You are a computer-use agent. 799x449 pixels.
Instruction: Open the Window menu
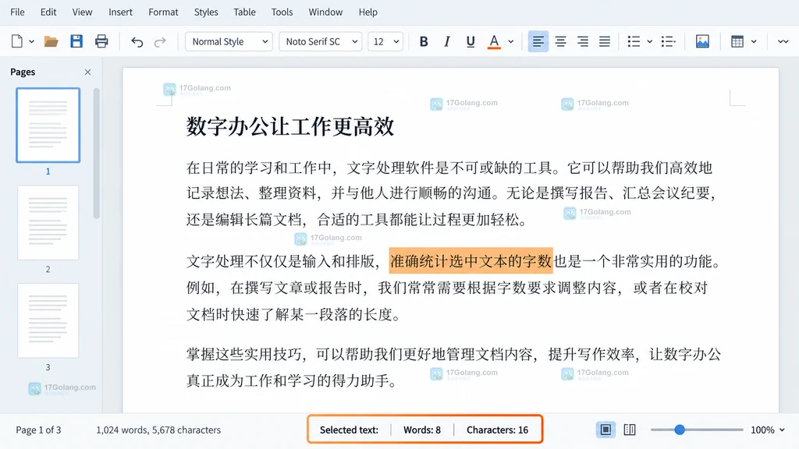pyautogui.click(x=325, y=12)
